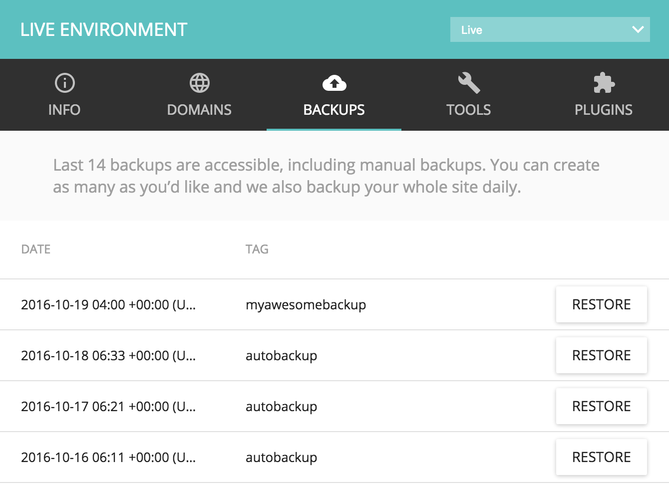The height and width of the screenshot is (485, 669).
Task: Expand the environment selector showing Live
Action: click(549, 29)
